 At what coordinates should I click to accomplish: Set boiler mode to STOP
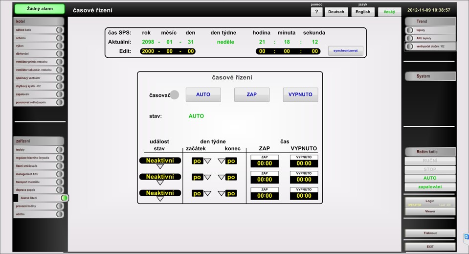[x=430, y=169]
